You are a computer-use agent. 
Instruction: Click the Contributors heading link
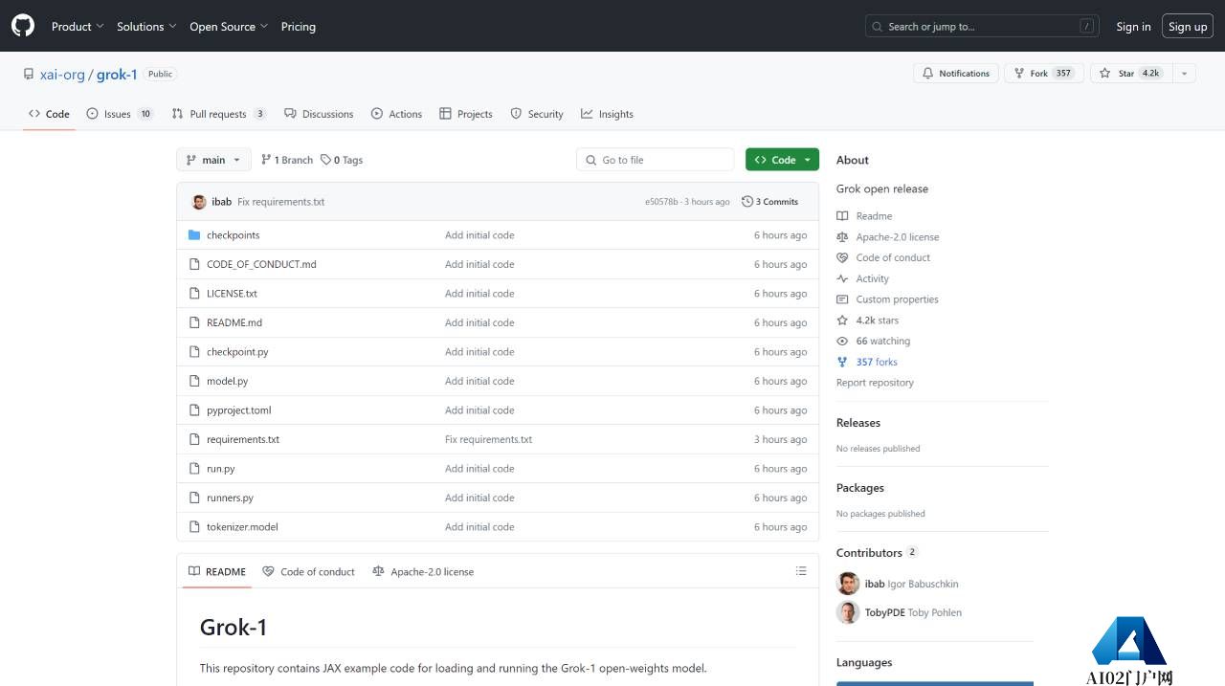(x=869, y=552)
